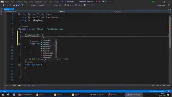
Task: Open the Any CPU platform dropdown
Action: 44,5
